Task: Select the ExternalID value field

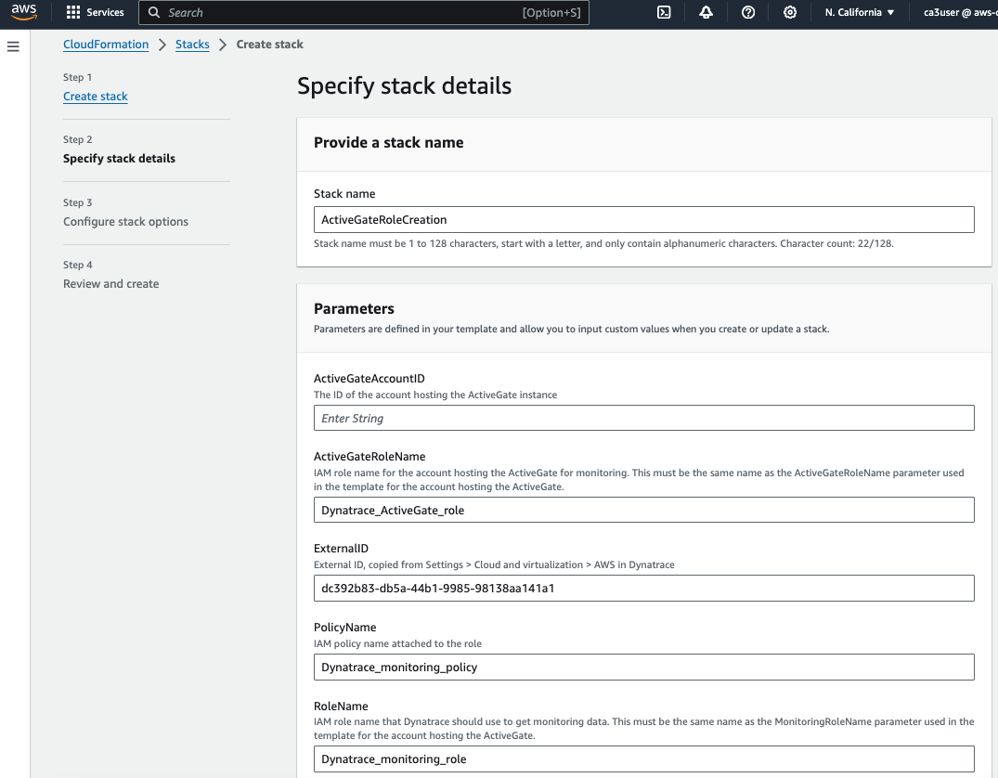Action: tap(643, 588)
